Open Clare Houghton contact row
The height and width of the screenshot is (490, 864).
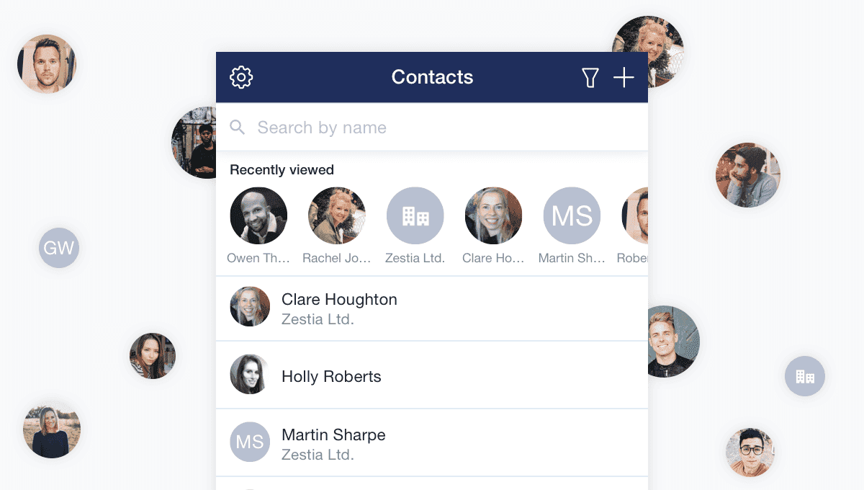click(x=432, y=308)
